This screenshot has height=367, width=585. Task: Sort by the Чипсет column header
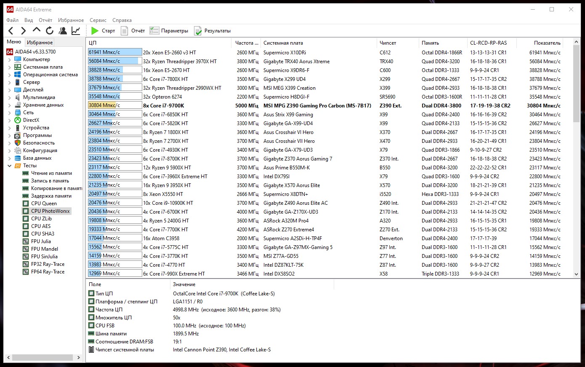(x=398, y=43)
